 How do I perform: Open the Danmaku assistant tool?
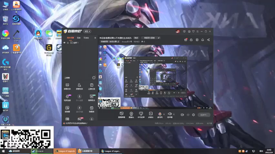[67, 87]
